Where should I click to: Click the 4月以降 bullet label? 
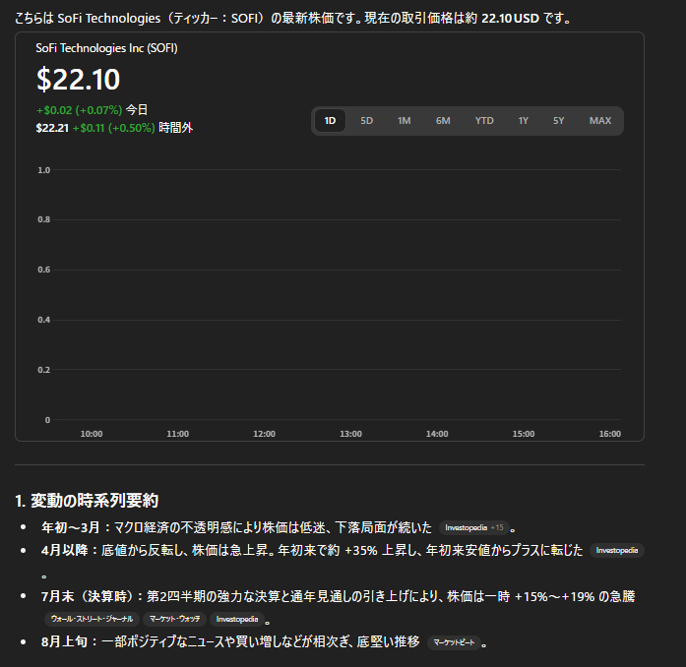click(65, 550)
